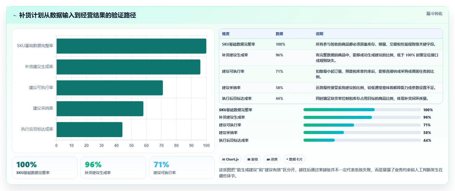Click the 补货建议生成率 bar in the chart
The image size is (455, 191).
coord(128,67)
